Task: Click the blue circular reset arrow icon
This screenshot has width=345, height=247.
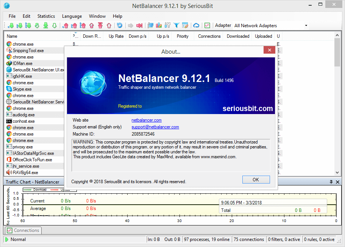Action: pyautogui.click(x=119, y=25)
